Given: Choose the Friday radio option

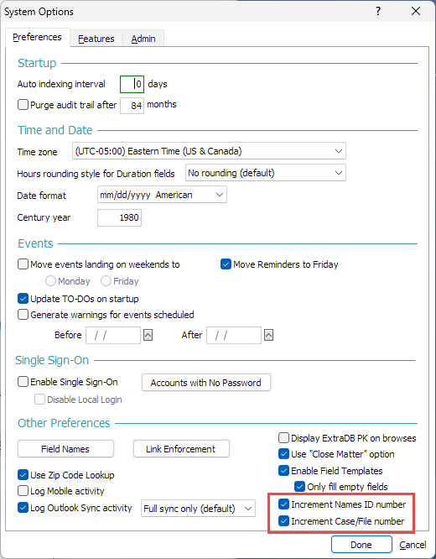Looking at the screenshot, I should click(106, 281).
